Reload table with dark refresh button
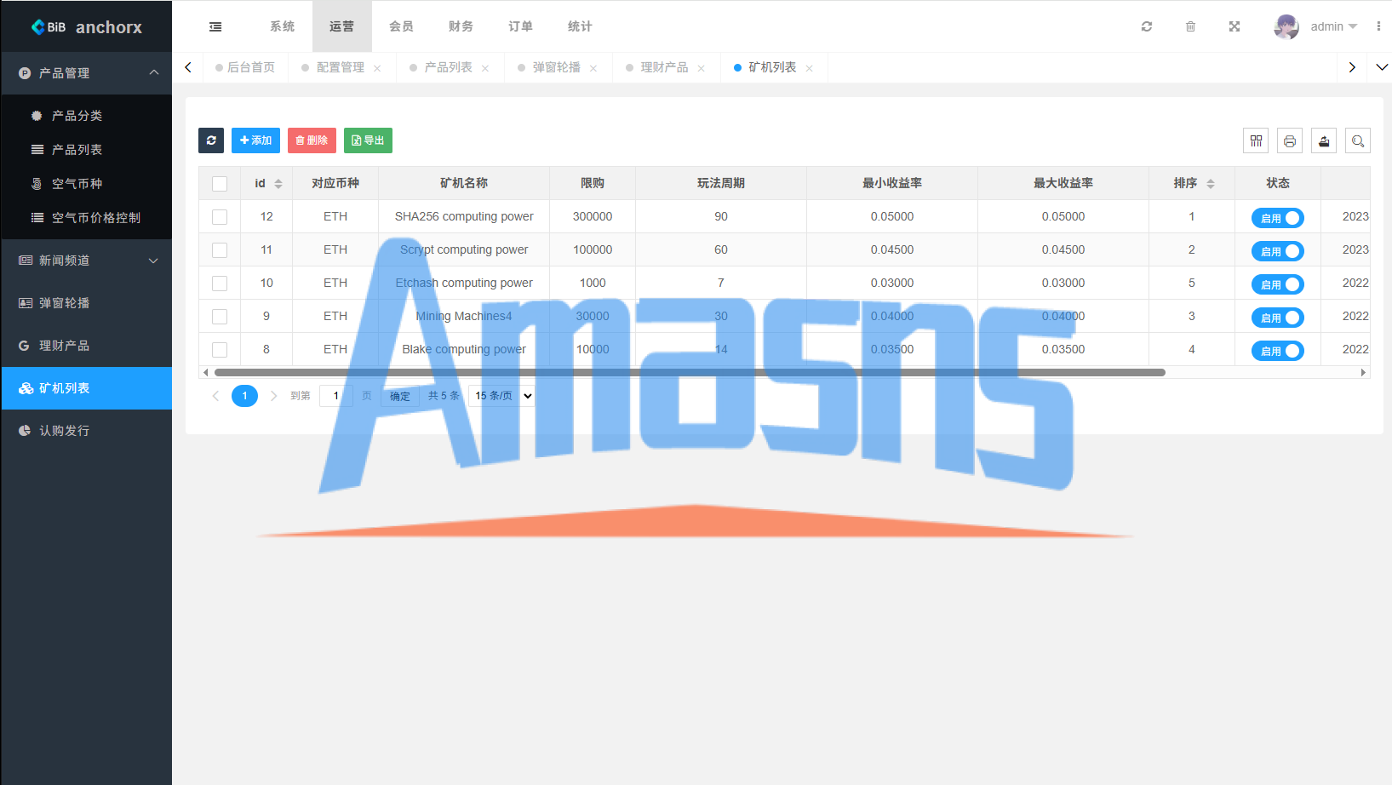This screenshot has height=785, width=1392. pyautogui.click(x=211, y=140)
